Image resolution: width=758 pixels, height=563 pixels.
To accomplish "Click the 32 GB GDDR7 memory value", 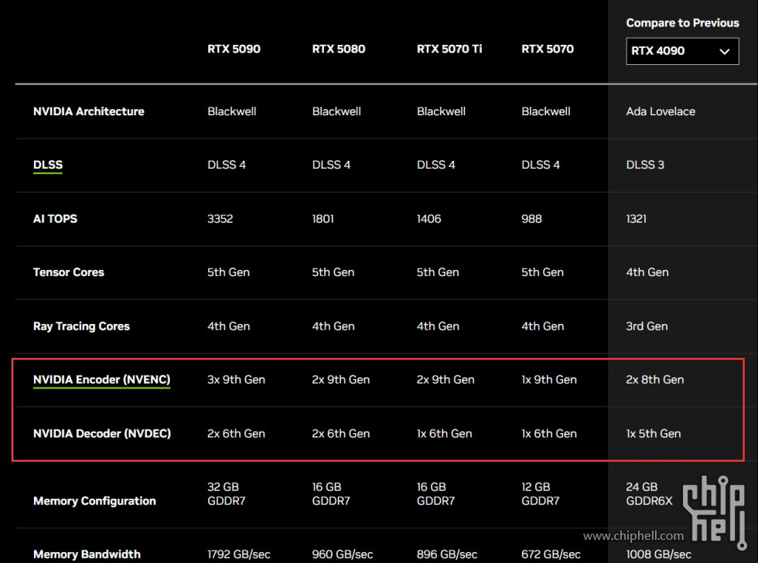I will pos(226,493).
